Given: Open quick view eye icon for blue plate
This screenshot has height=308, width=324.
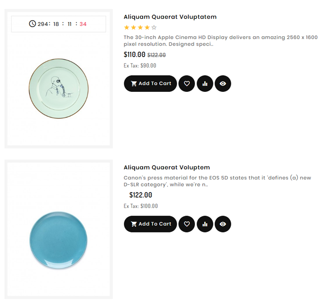Looking at the screenshot, I should coord(223,224).
